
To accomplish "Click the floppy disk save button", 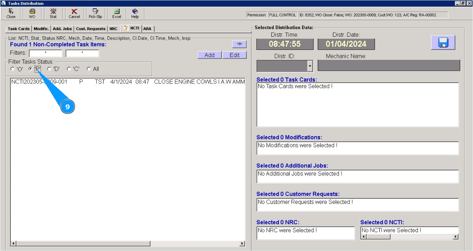I will coord(443,42).
